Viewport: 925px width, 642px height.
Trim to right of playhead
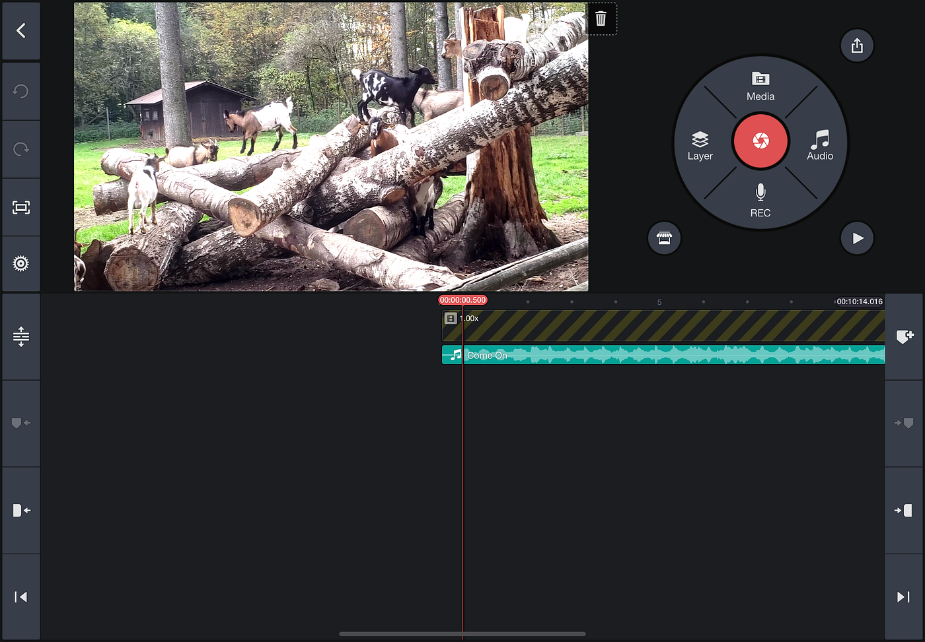(x=903, y=510)
